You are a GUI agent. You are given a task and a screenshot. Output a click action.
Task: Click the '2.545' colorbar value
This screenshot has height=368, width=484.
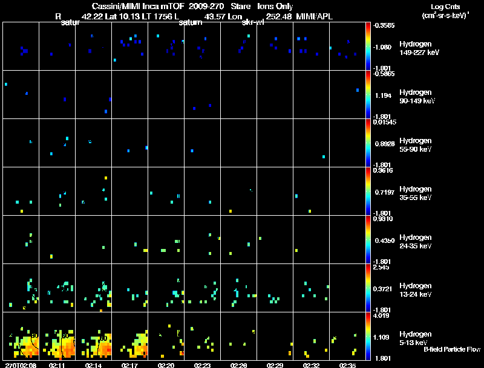[x=381, y=267]
